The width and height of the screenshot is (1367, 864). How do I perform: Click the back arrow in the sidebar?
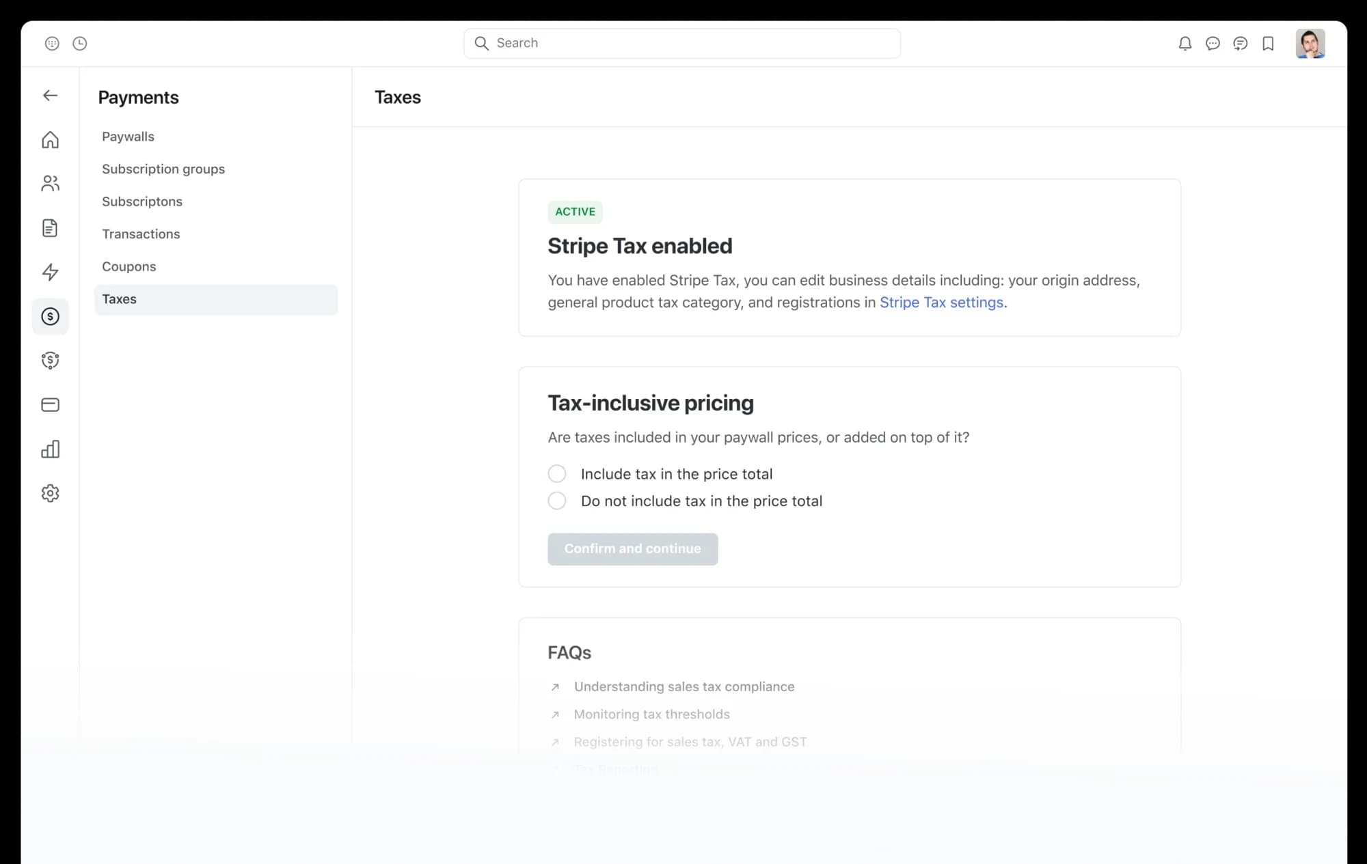[x=50, y=96]
